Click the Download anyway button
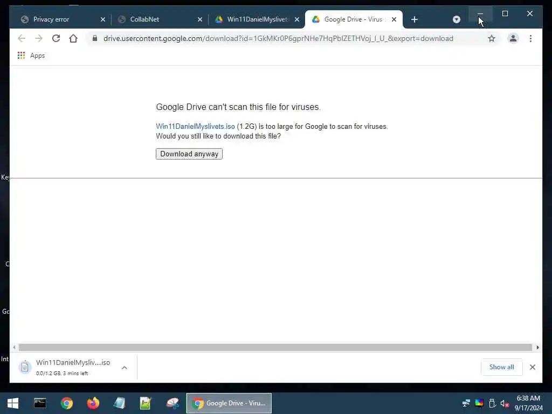The height and width of the screenshot is (414, 552). click(x=189, y=154)
